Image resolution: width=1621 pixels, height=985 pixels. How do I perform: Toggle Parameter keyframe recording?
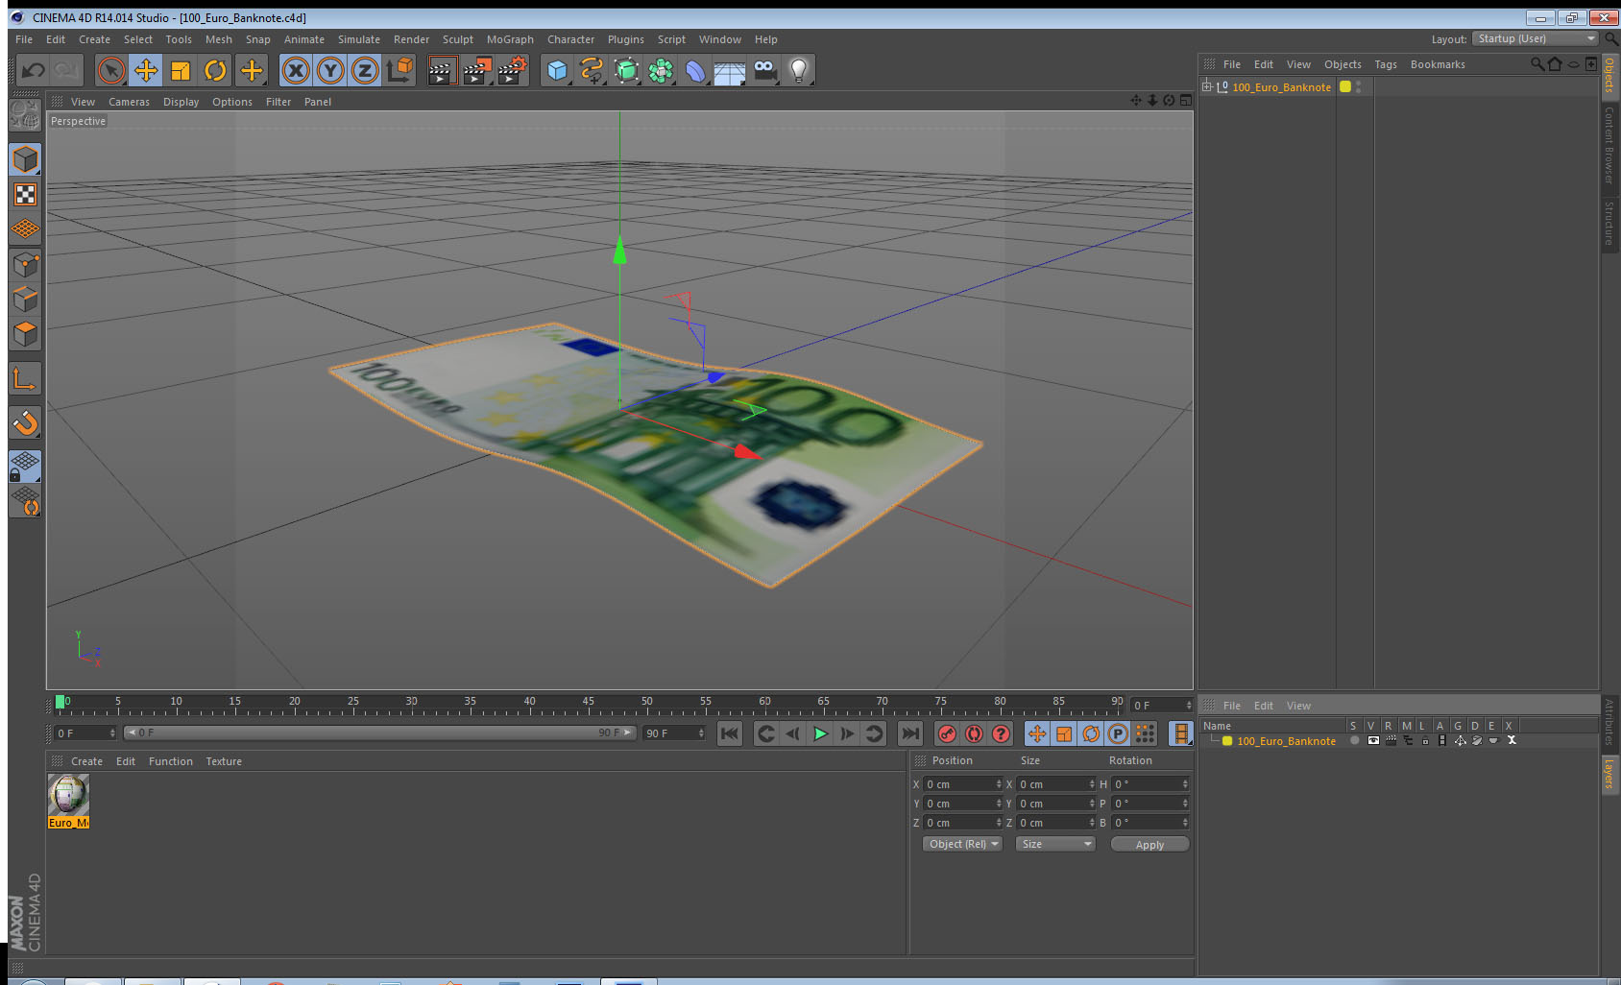point(1118,733)
